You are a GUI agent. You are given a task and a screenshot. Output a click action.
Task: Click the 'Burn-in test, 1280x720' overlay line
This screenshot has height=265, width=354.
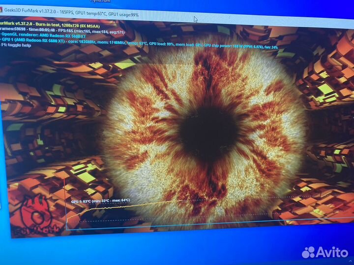tap(50, 25)
